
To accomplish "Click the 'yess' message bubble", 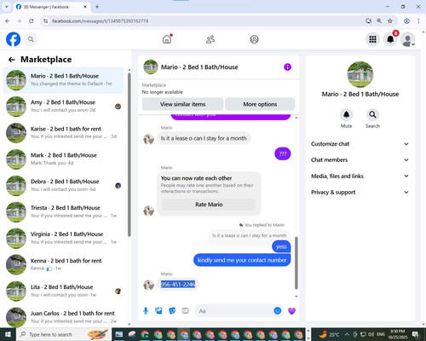I will (x=281, y=246).
